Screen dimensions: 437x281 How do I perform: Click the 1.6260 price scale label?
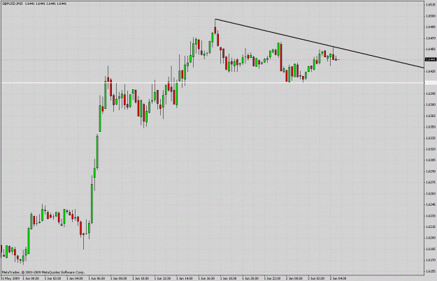(431, 193)
